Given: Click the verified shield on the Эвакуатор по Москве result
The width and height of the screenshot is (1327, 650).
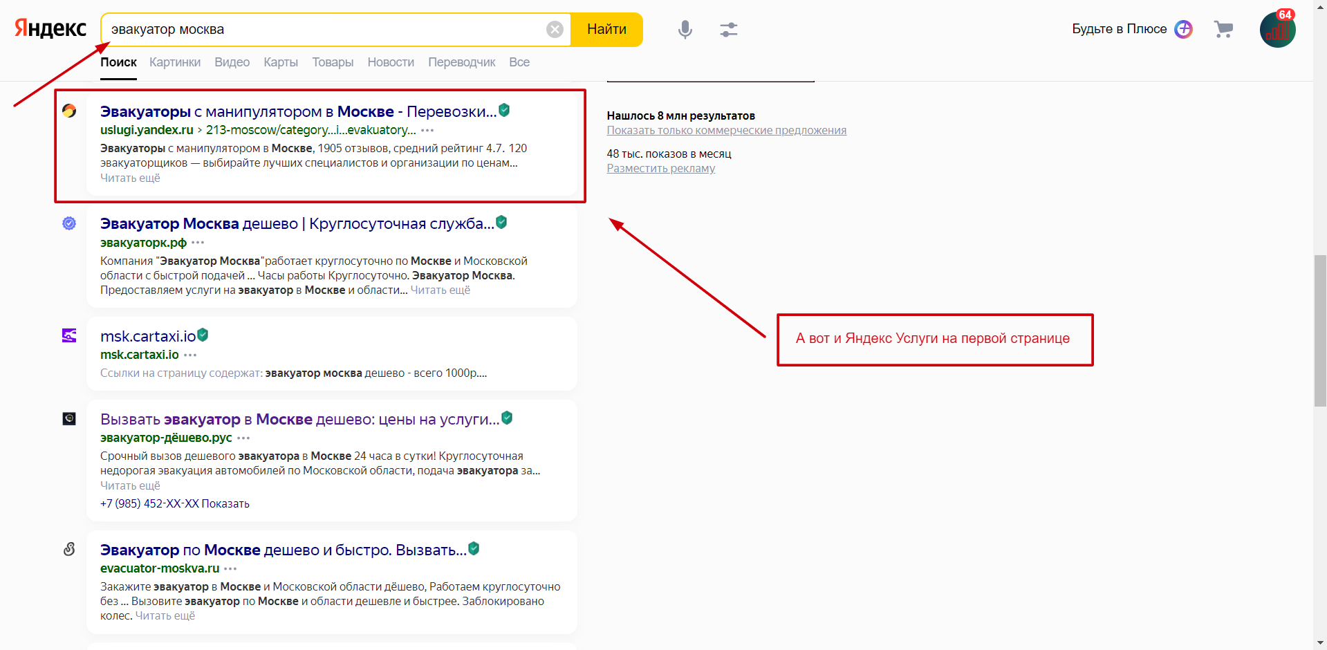Looking at the screenshot, I should [x=474, y=548].
